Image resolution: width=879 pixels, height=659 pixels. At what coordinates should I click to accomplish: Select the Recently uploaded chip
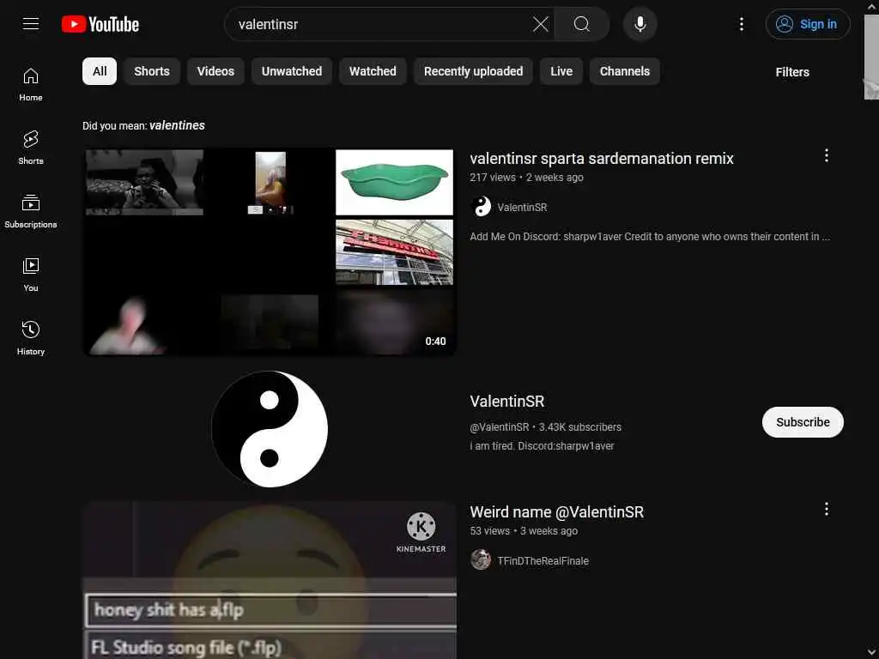pyautogui.click(x=473, y=71)
